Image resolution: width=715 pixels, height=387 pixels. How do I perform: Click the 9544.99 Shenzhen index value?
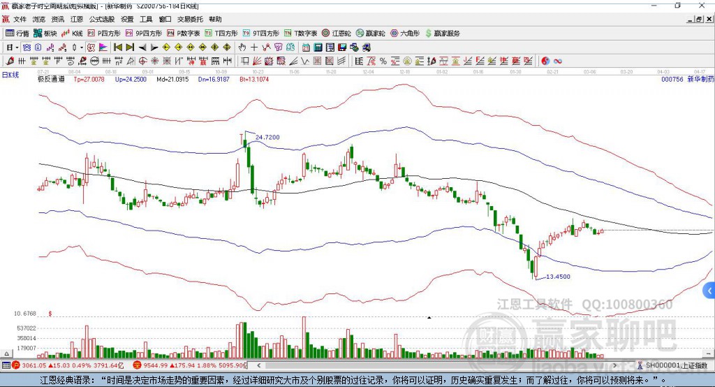coord(156,365)
